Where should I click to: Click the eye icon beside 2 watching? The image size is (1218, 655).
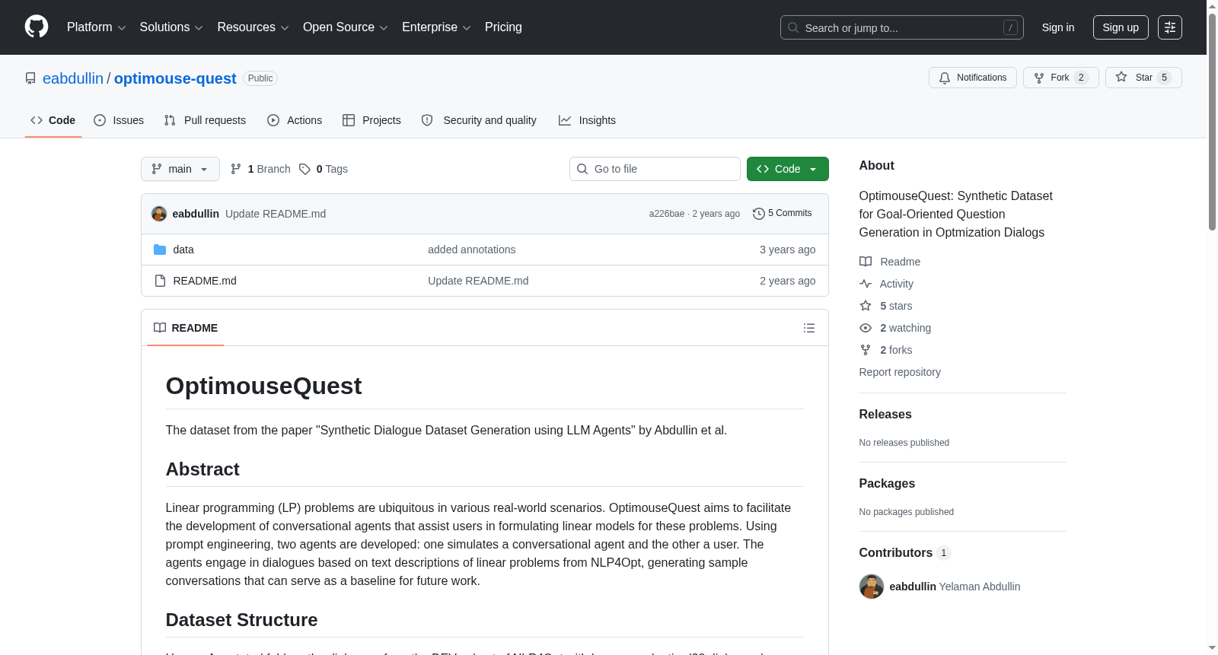866,328
